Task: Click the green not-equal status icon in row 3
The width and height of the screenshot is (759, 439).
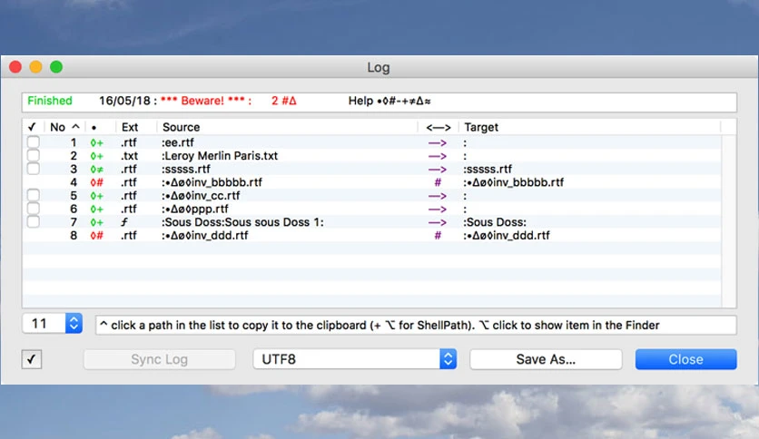Action: (97, 170)
